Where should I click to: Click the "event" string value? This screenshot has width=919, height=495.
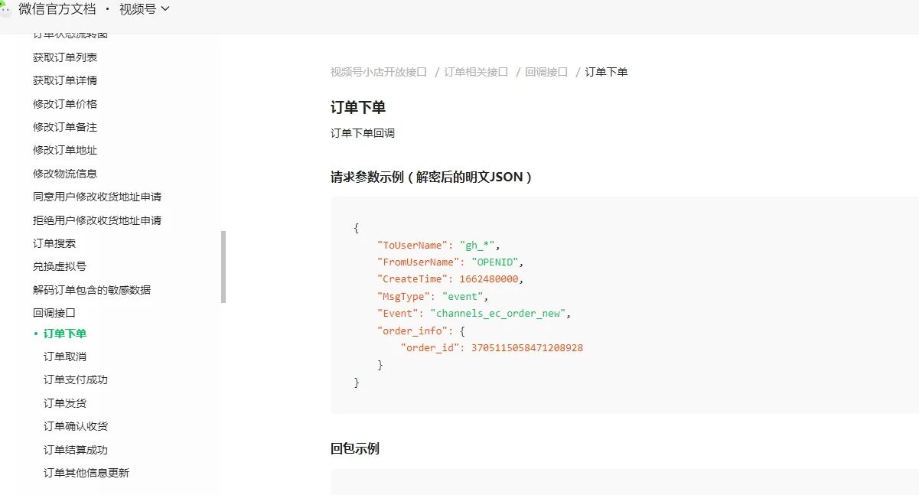(463, 296)
